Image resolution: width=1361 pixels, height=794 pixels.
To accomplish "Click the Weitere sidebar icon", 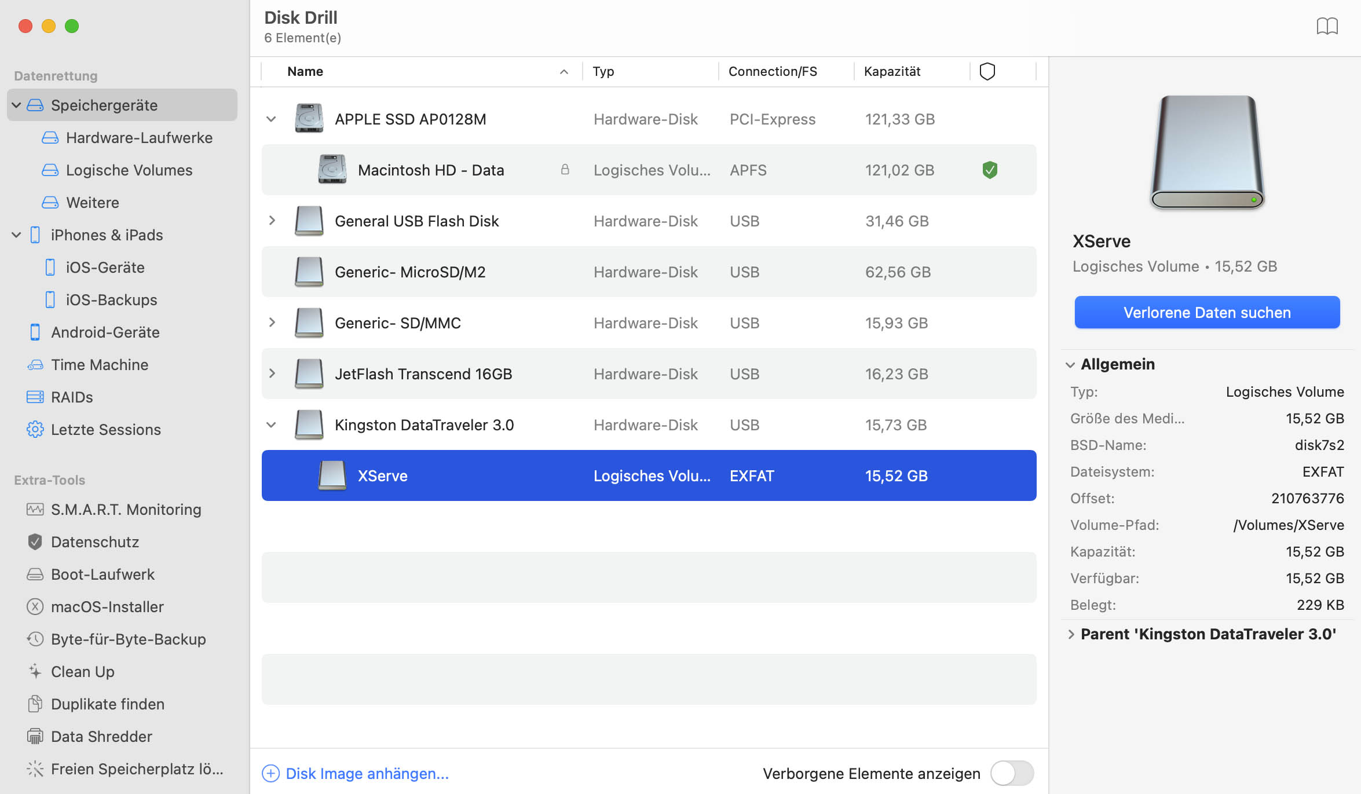I will pos(50,202).
